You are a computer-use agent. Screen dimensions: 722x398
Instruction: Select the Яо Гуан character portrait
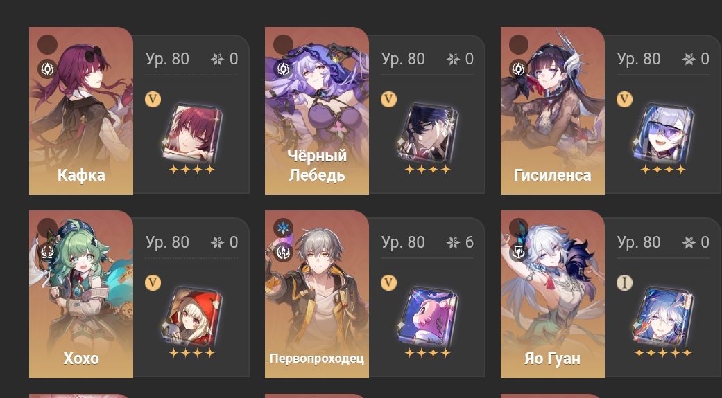553,294
